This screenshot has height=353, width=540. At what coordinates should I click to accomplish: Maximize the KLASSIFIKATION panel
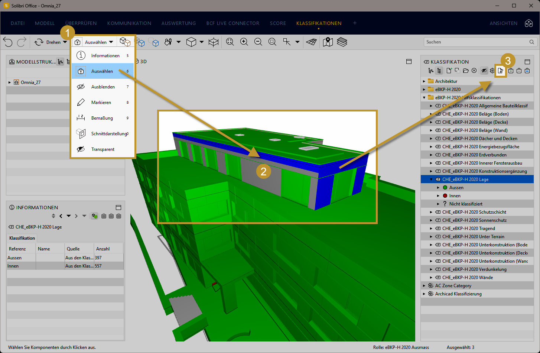[x=527, y=62]
